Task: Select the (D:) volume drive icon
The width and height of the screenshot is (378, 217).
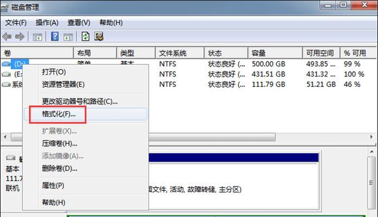Action: tap(6, 64)
